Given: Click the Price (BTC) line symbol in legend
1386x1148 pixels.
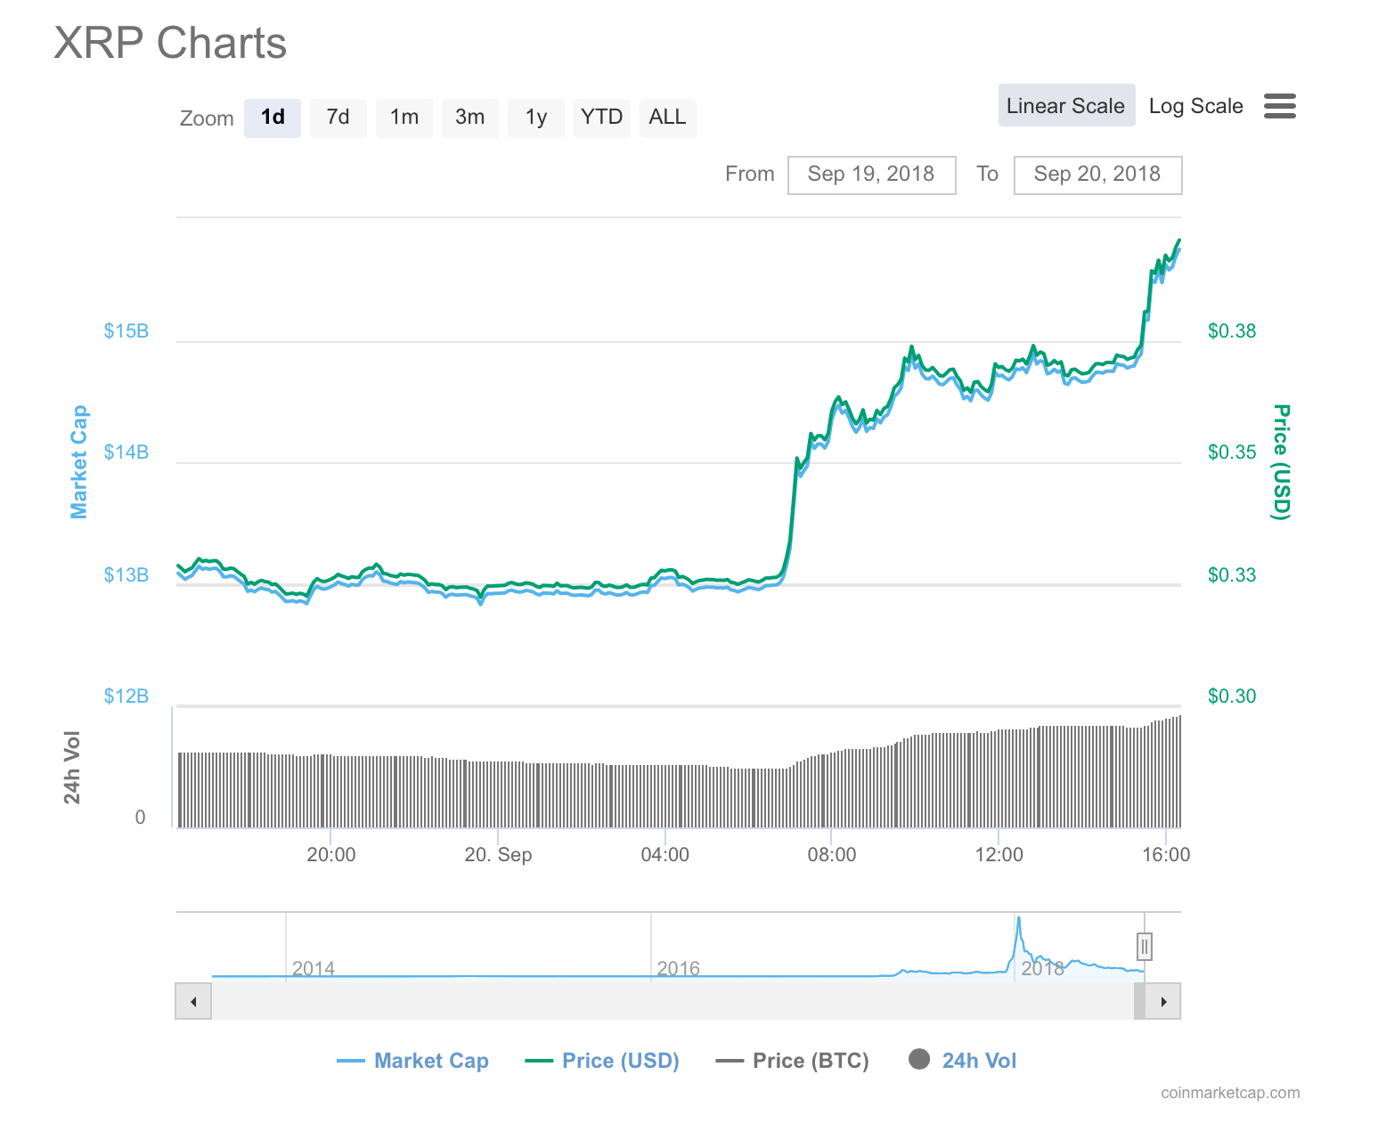Looking at the screenshot, I should (730, 1060).
